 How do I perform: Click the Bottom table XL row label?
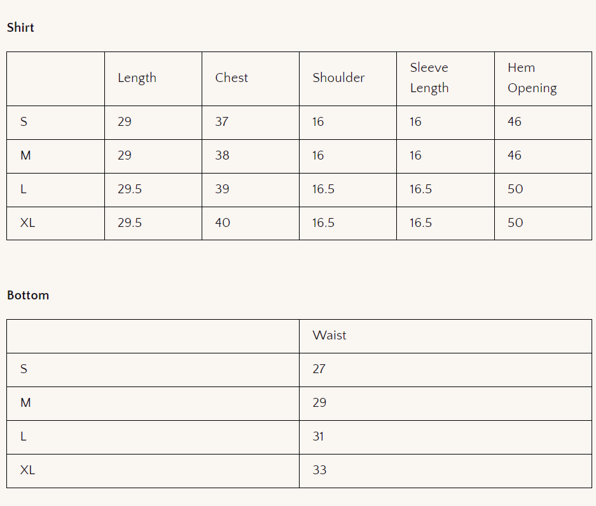click(27, 470)
